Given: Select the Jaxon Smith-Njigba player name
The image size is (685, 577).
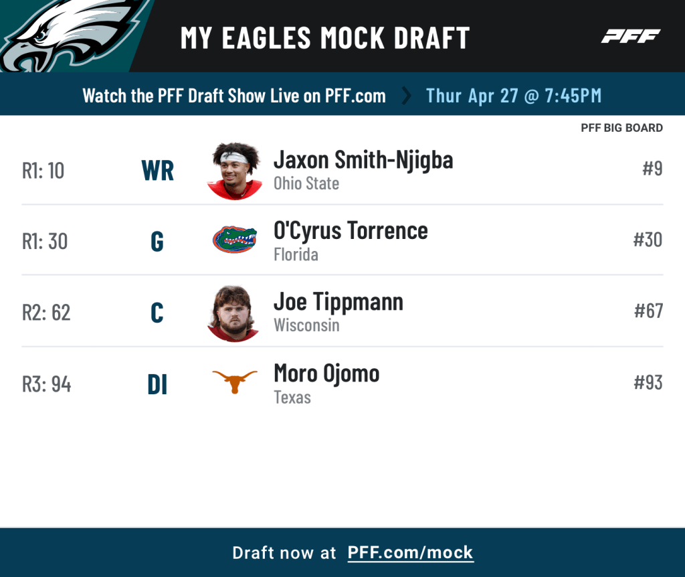Looking at the screenshot, I should point(363,160).
